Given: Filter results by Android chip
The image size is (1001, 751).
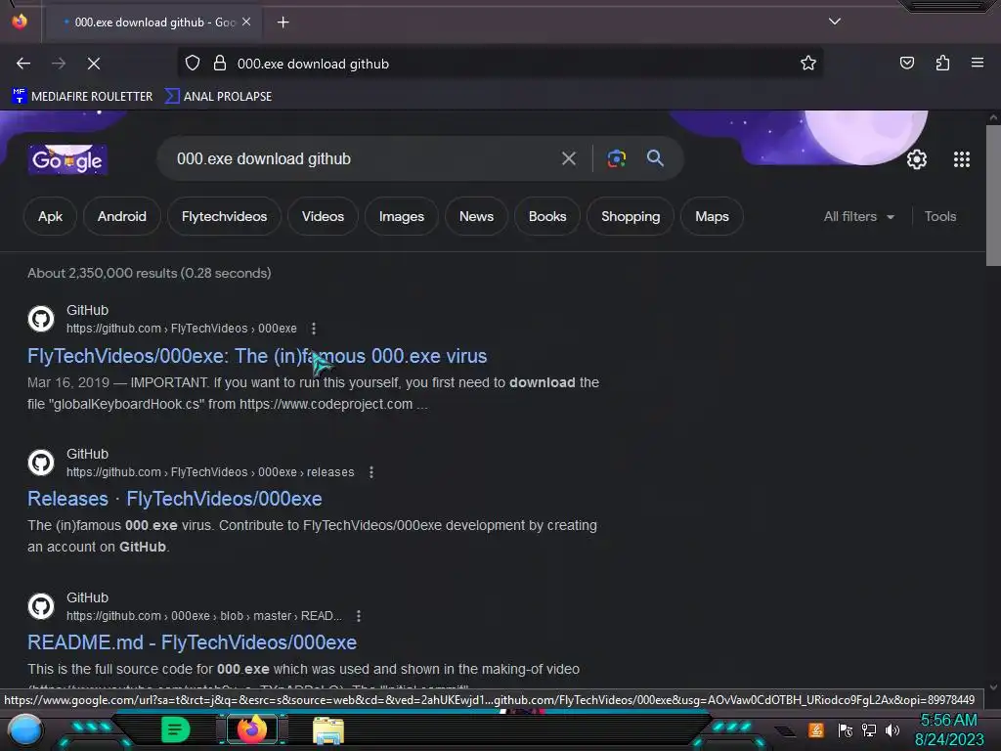Looking at the screenshot, I should coord(122,216).
